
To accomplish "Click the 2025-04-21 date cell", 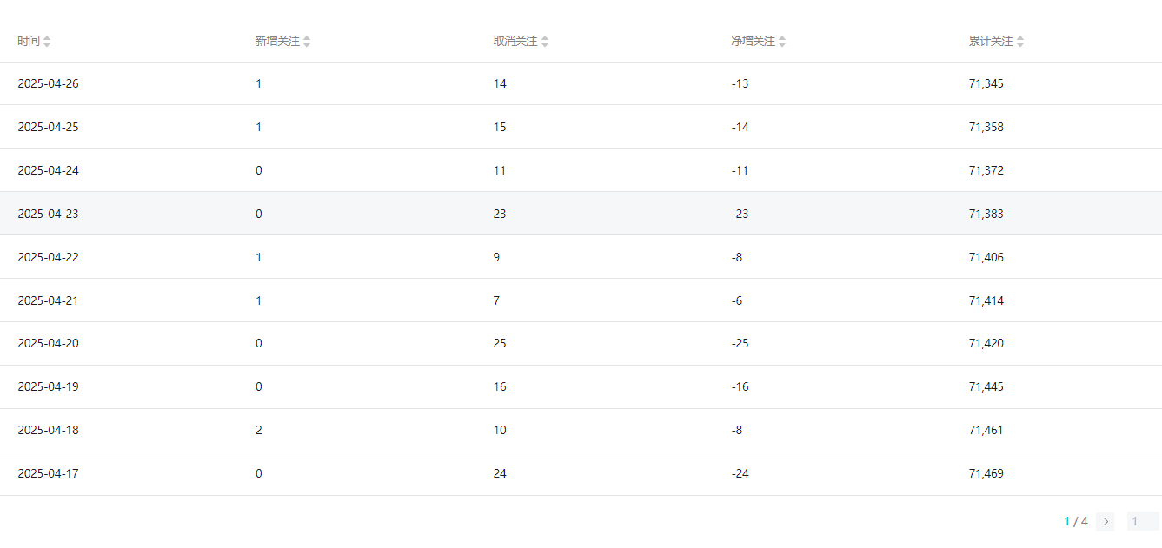I will point(48,300).
